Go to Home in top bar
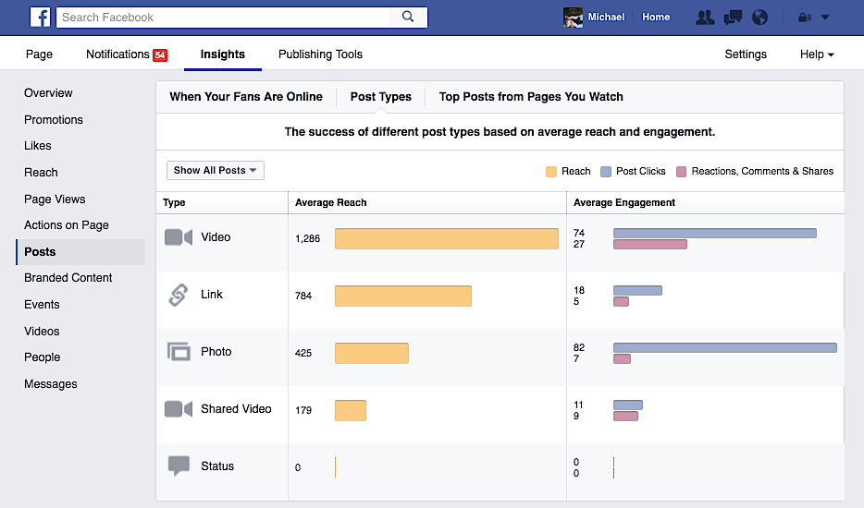This screenshot has width=864, height=508. click(x=656, y=17)
